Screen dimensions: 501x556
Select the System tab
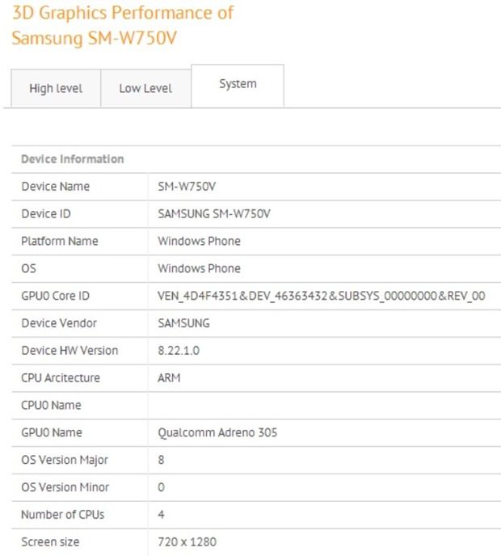point(238,86)
